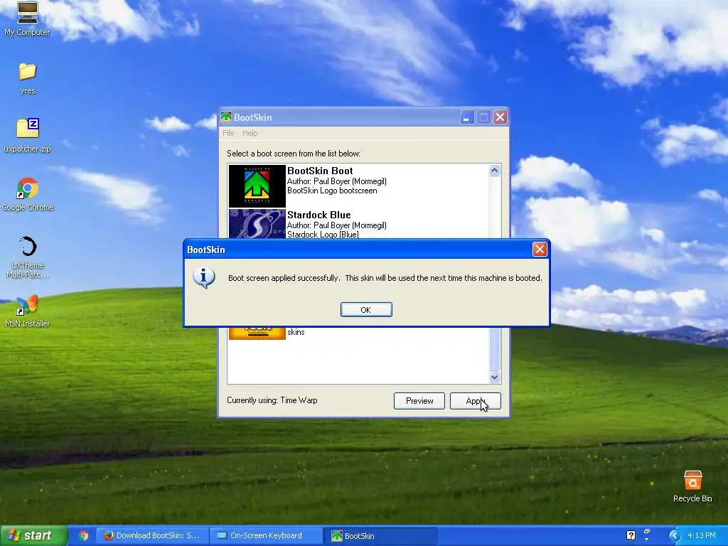Select the BootSkin Boot thumbnail
Viewport: 728px width, 546px height.
click(x=257, y=186)
